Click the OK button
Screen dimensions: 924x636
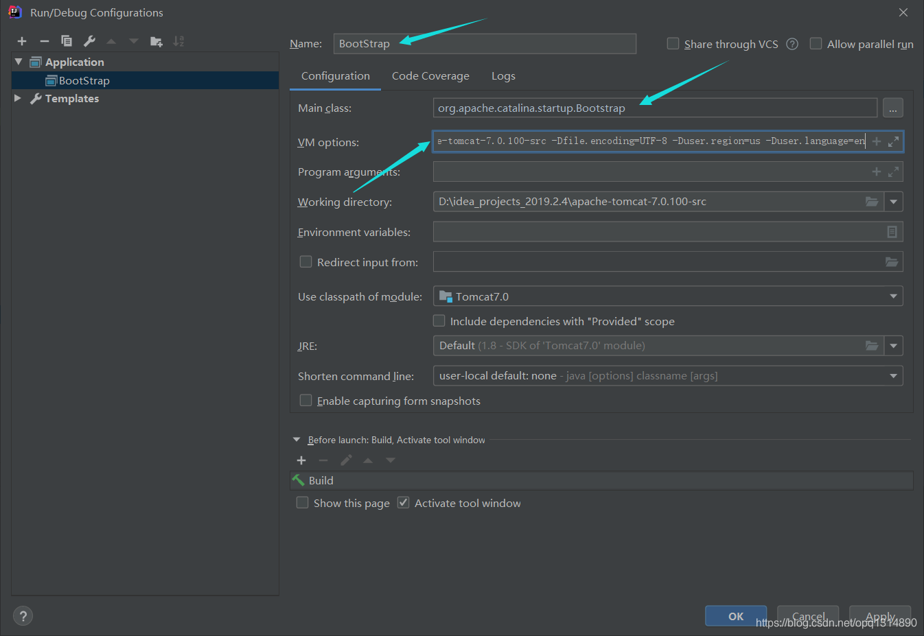[x=736, y=616]
